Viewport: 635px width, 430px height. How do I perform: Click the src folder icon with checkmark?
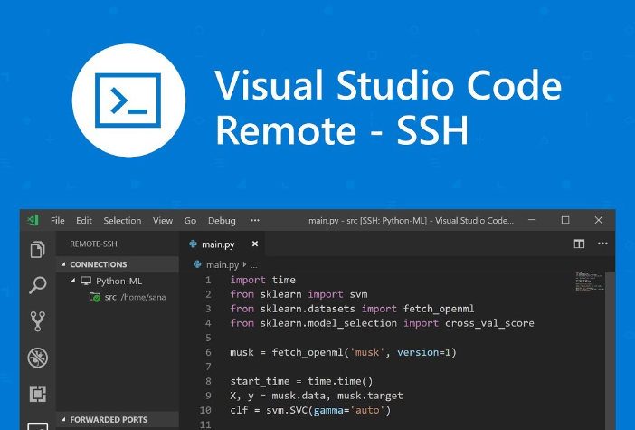(95, 297)
